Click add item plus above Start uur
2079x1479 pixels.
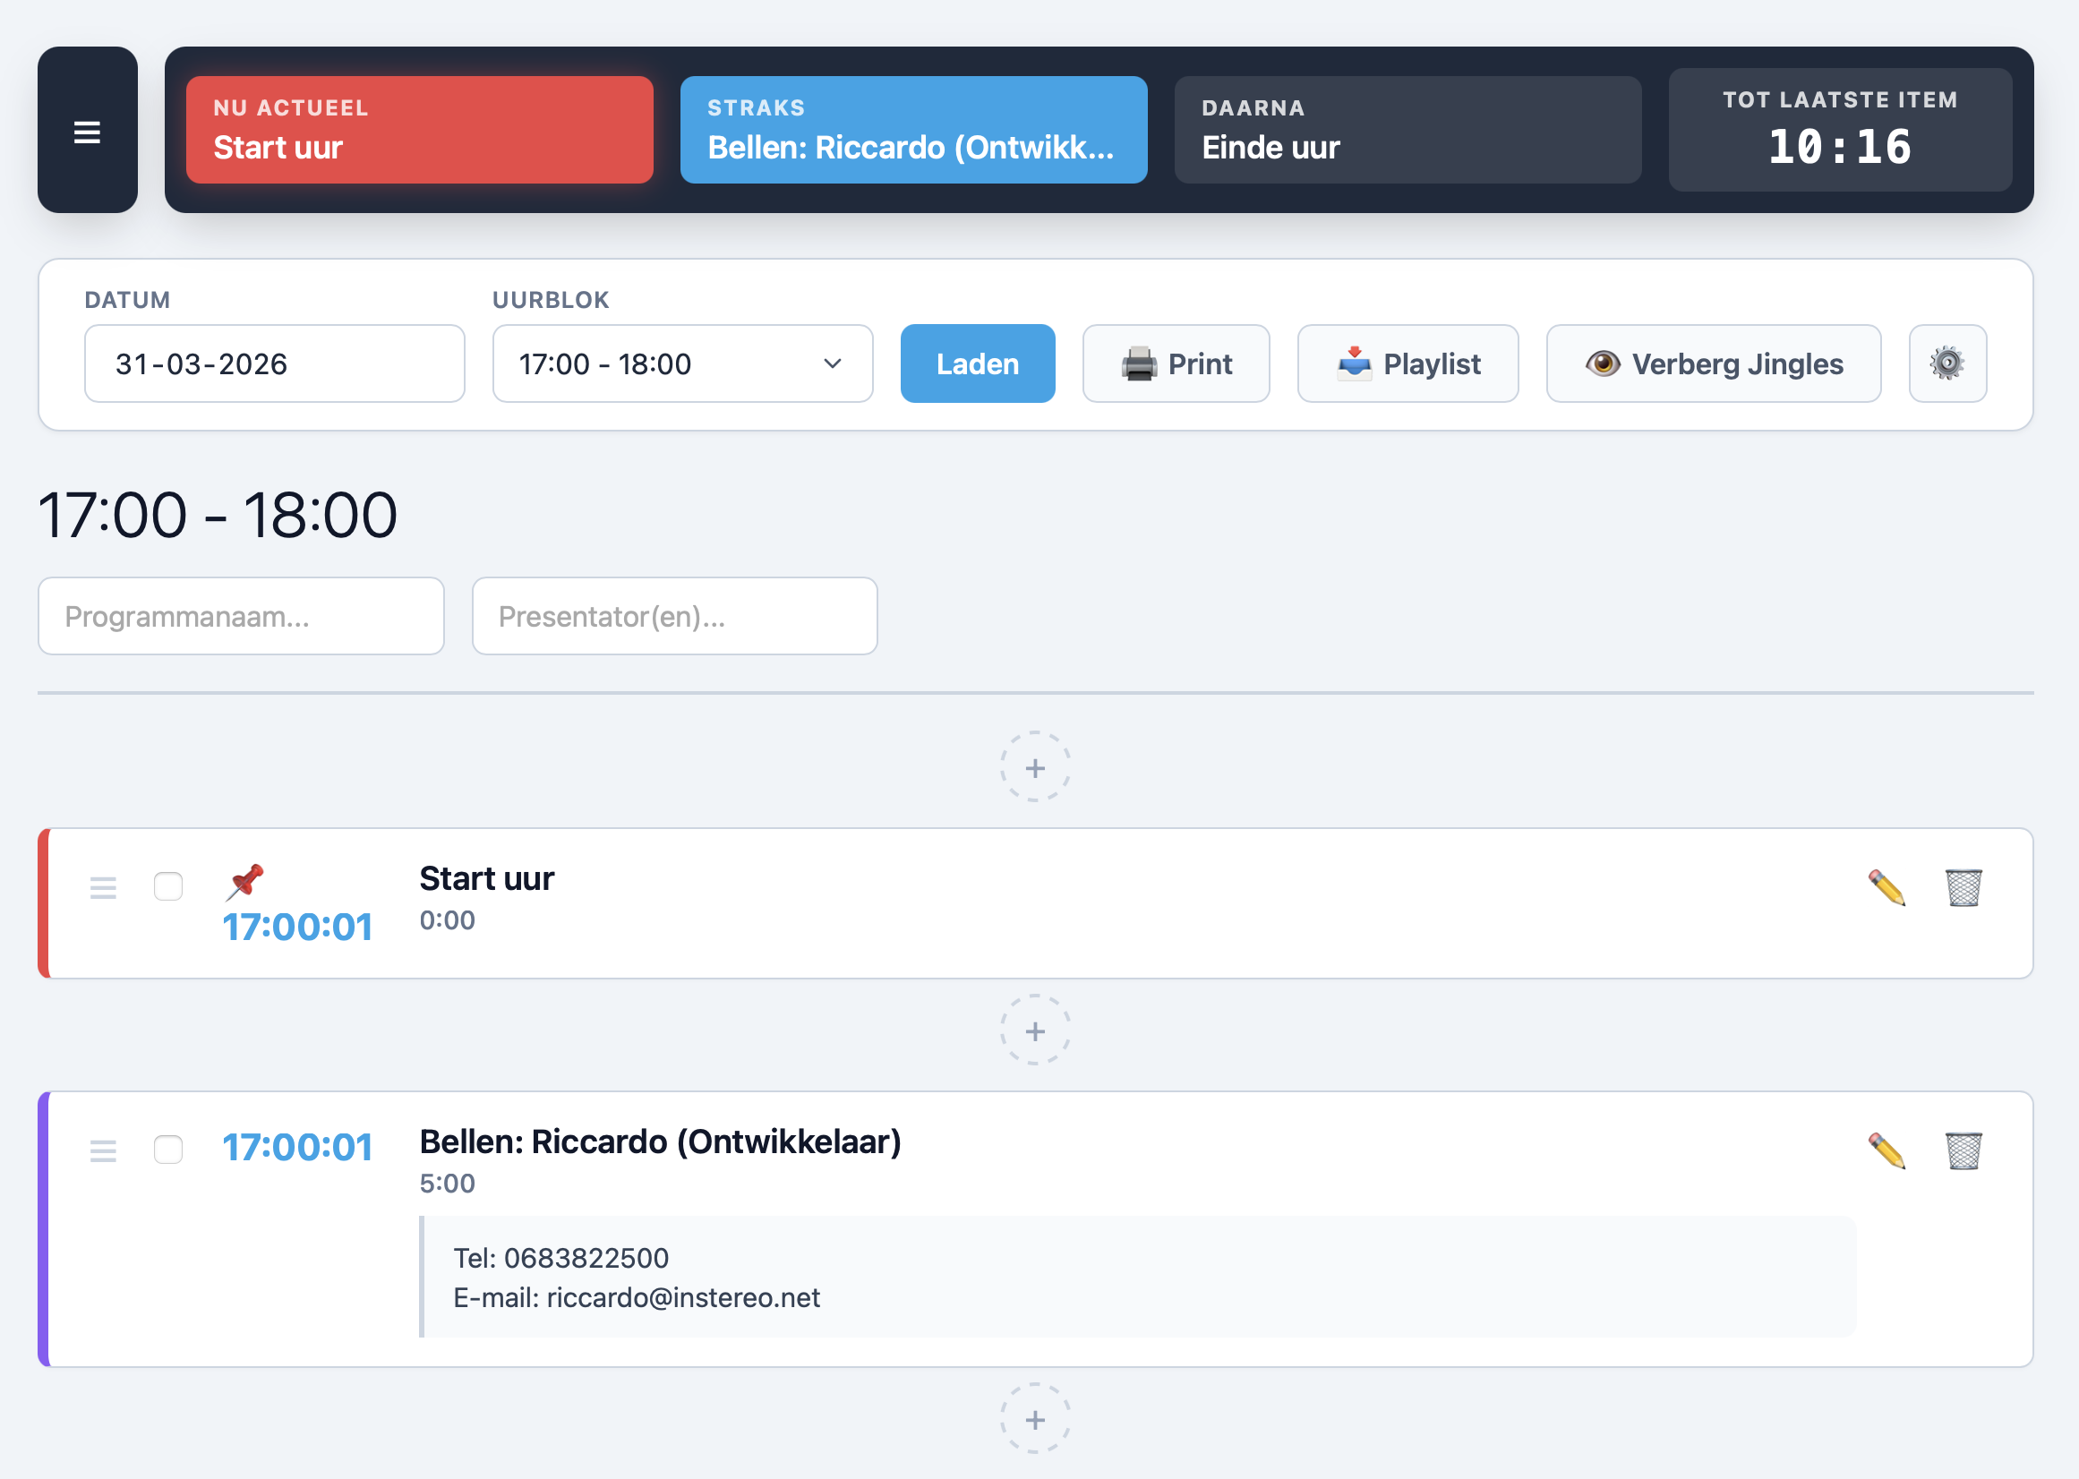click(x=1034, y=768)
